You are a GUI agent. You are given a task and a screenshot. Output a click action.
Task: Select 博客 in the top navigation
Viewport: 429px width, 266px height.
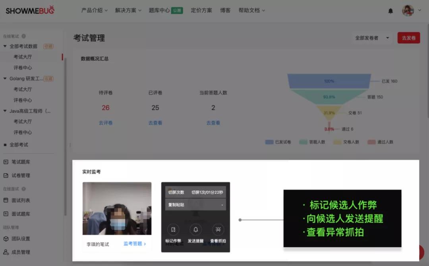coord(225,10)
